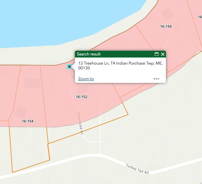Click the cut-off parcel label at right edge
This screenshot has width=202, height=184.
click(x=200, y=17)
